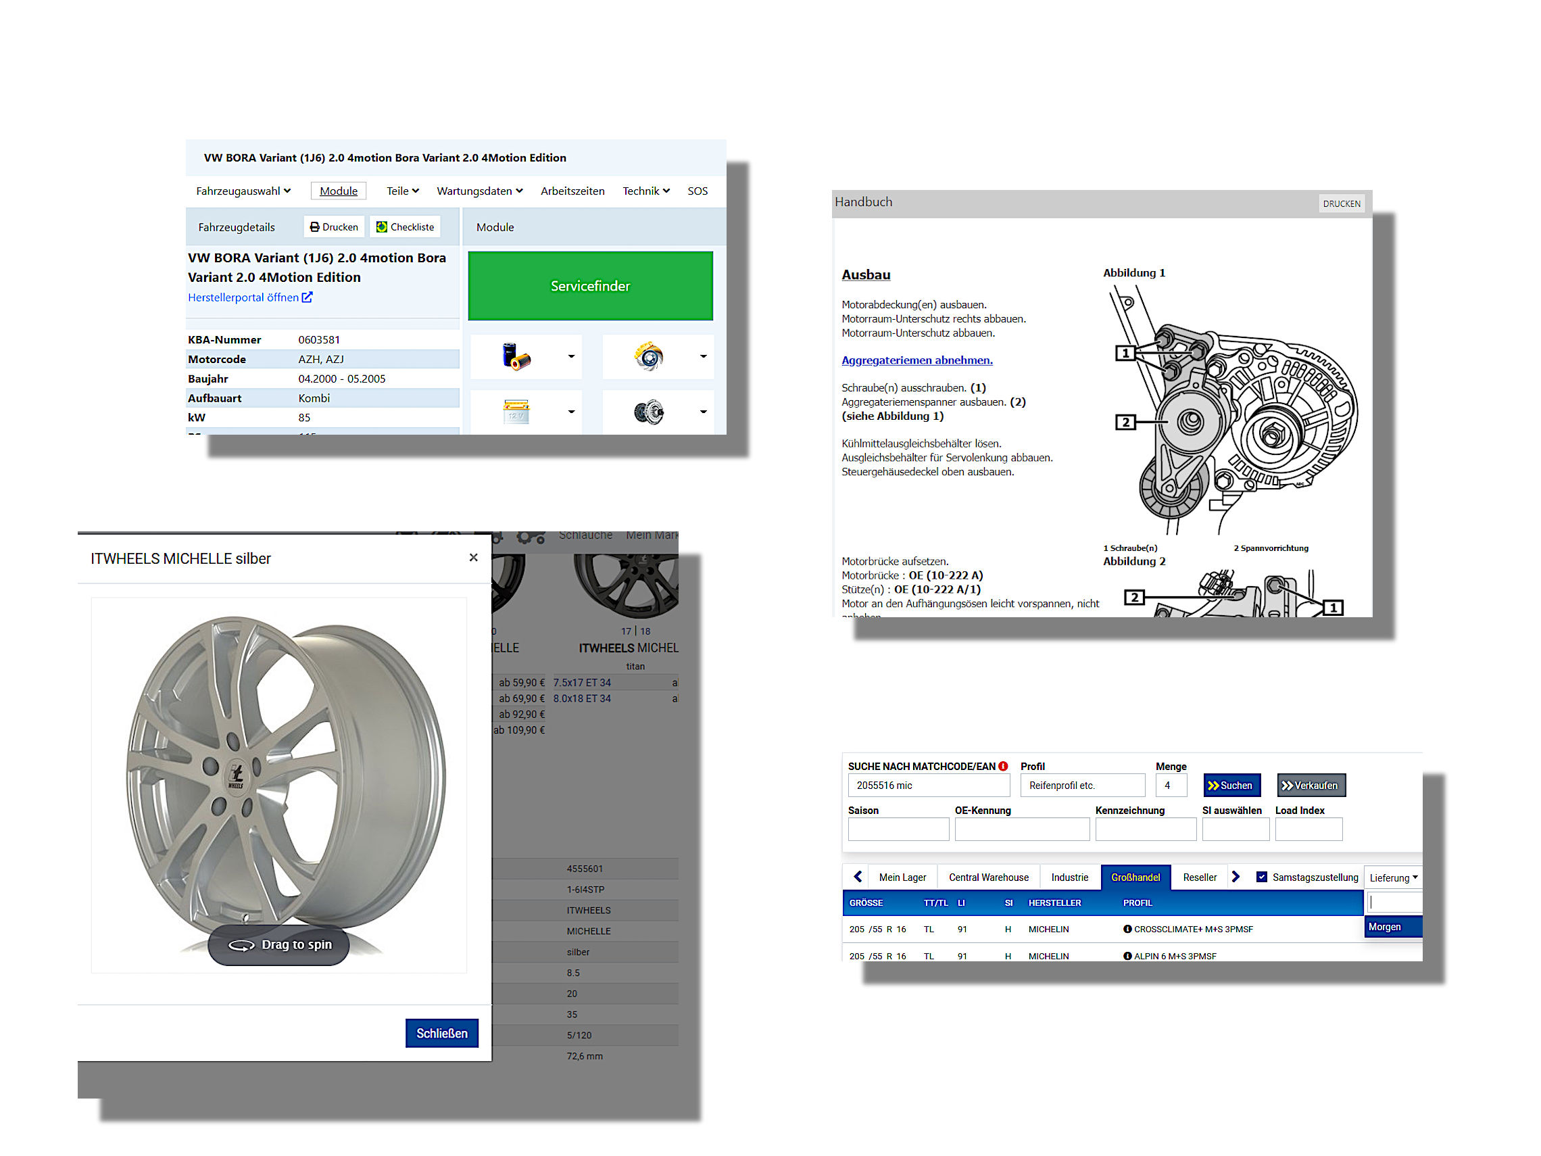Click the Drag to spin control
1541x1156 pixels.
[x=278, y=946]
